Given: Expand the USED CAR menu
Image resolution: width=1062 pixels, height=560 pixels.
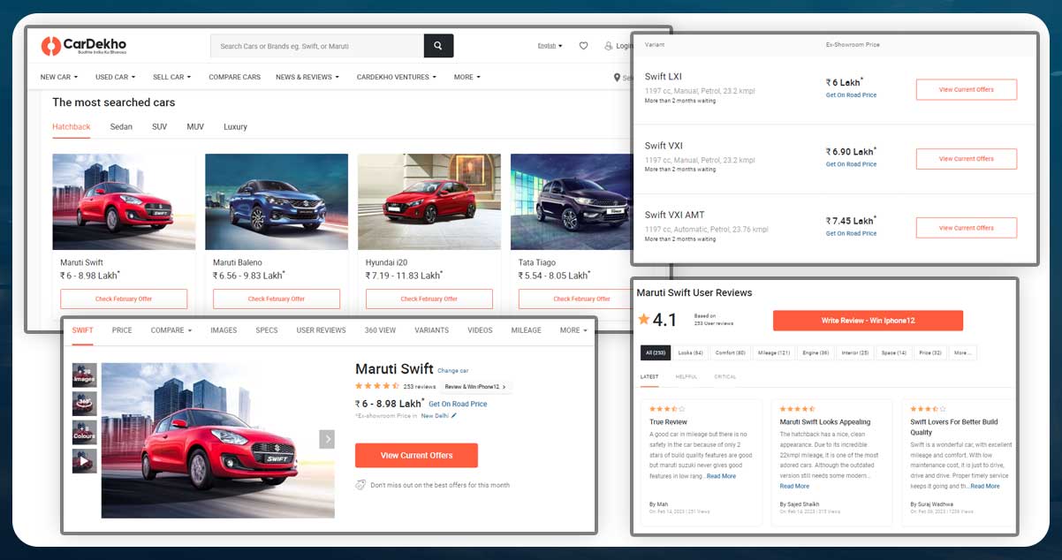Looking at the screenshot, I should 115,78.
